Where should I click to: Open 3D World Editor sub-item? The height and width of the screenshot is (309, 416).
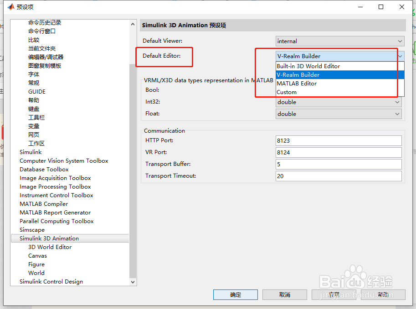[x=50, y=247]
